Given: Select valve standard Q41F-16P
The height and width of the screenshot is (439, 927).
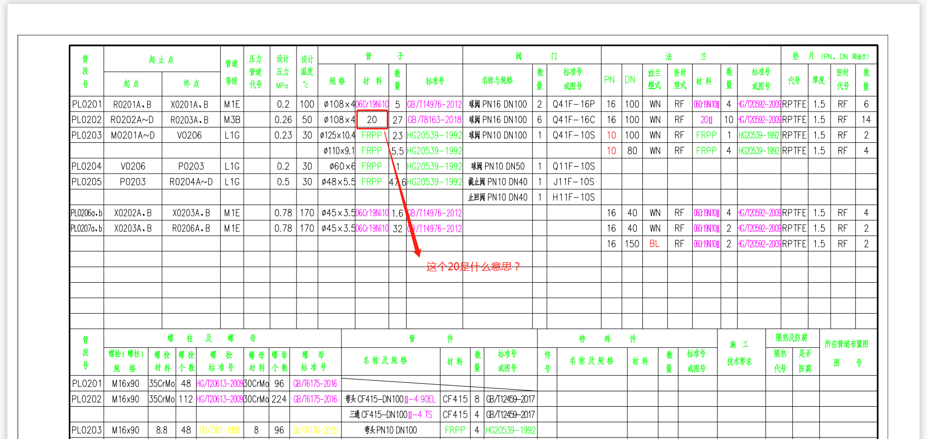Looking at the screenshot, I should 574,105.
